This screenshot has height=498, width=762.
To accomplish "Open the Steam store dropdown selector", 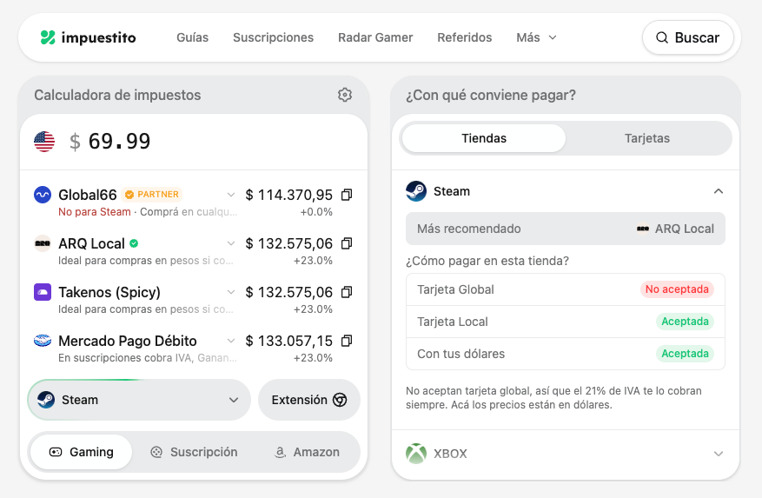I will pos(139,400).
